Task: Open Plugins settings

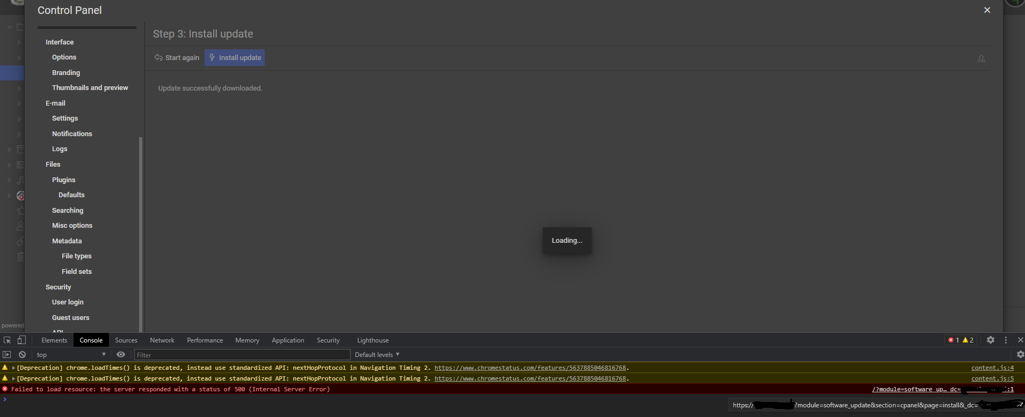Action: coord(63,180)
